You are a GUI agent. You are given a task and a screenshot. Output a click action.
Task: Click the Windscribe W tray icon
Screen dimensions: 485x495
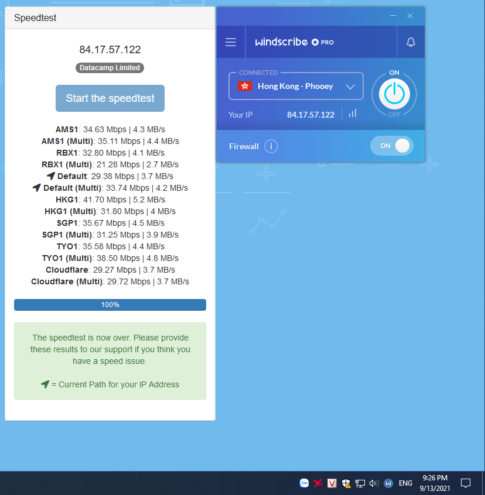388,483
